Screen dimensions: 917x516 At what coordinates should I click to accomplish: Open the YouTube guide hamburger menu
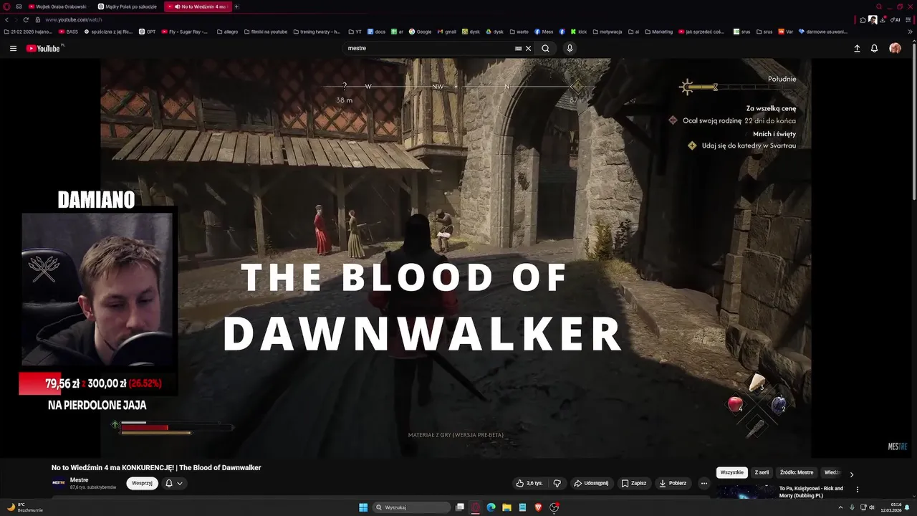point(13,49)
